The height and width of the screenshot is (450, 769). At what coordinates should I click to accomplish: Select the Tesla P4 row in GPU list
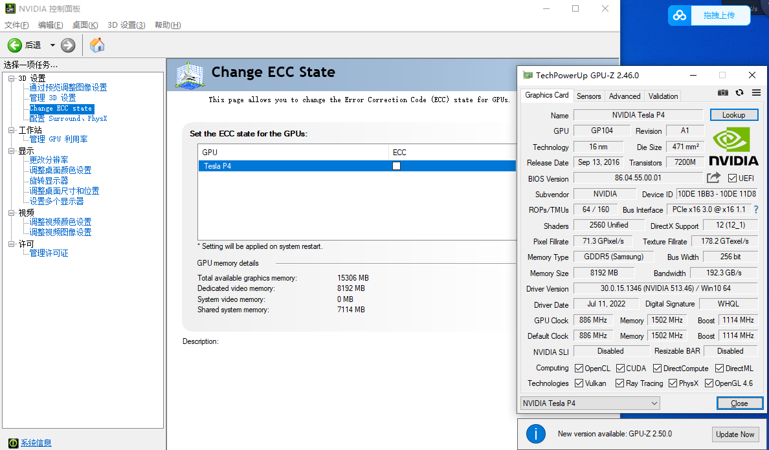pos(357,166)
